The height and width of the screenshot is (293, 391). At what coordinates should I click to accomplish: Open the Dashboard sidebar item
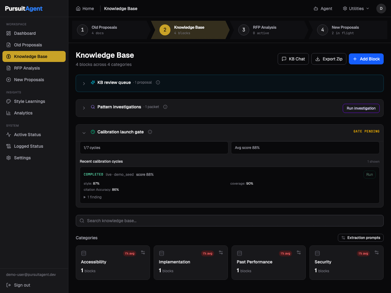(34, 33)
